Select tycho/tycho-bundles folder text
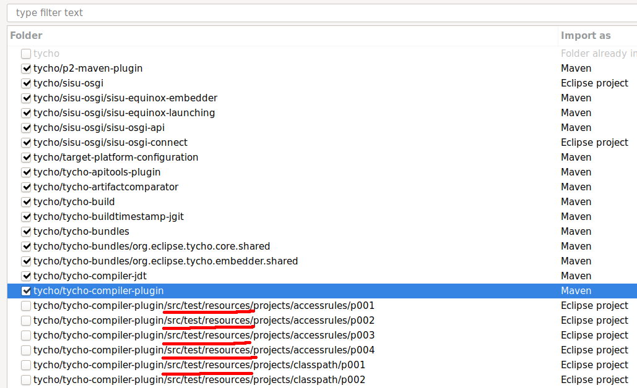Viewport: 637px width, 388px height. [x=81, y=232]
